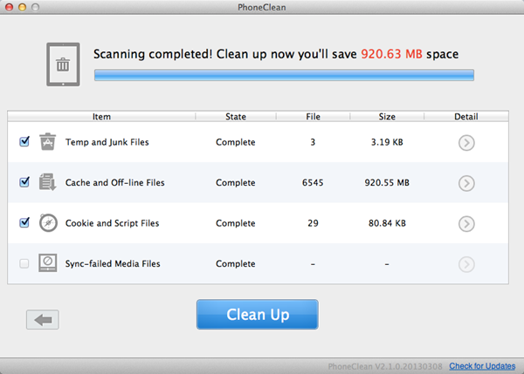The width and height of the screenshot is (524, 374).
Task: Click the PhoneClean title bar text
Action: (262, 7)
